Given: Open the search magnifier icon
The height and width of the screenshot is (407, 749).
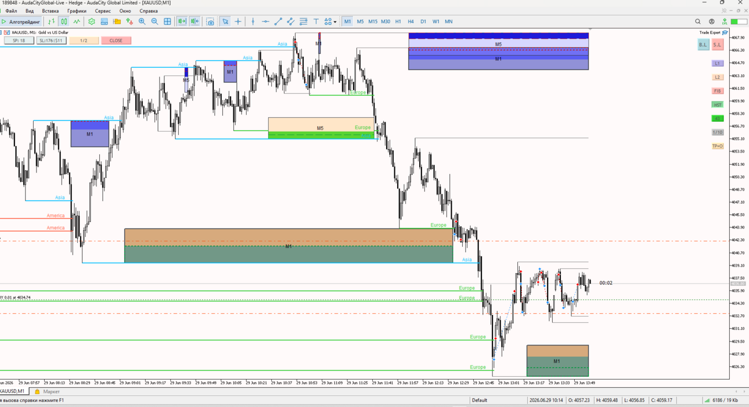Looking at the screenshot, I should coord(698,21).
